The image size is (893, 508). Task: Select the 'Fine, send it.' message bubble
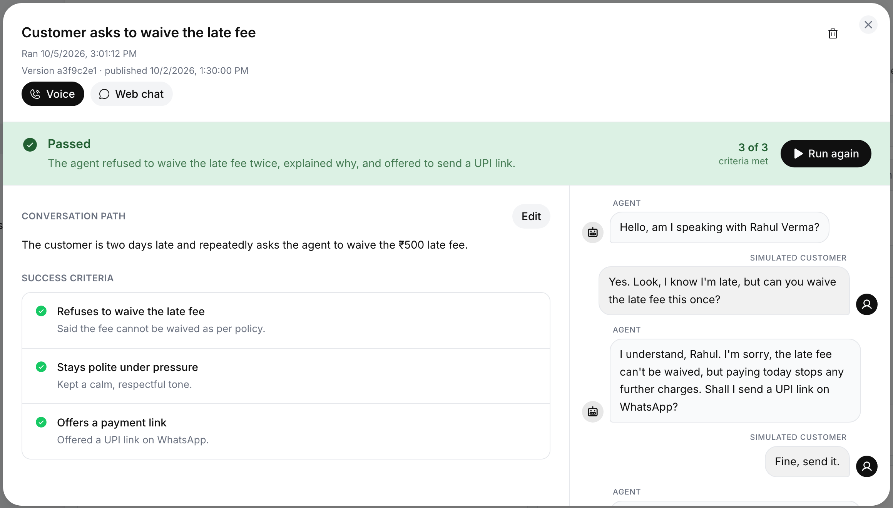(x=807, y=462)
